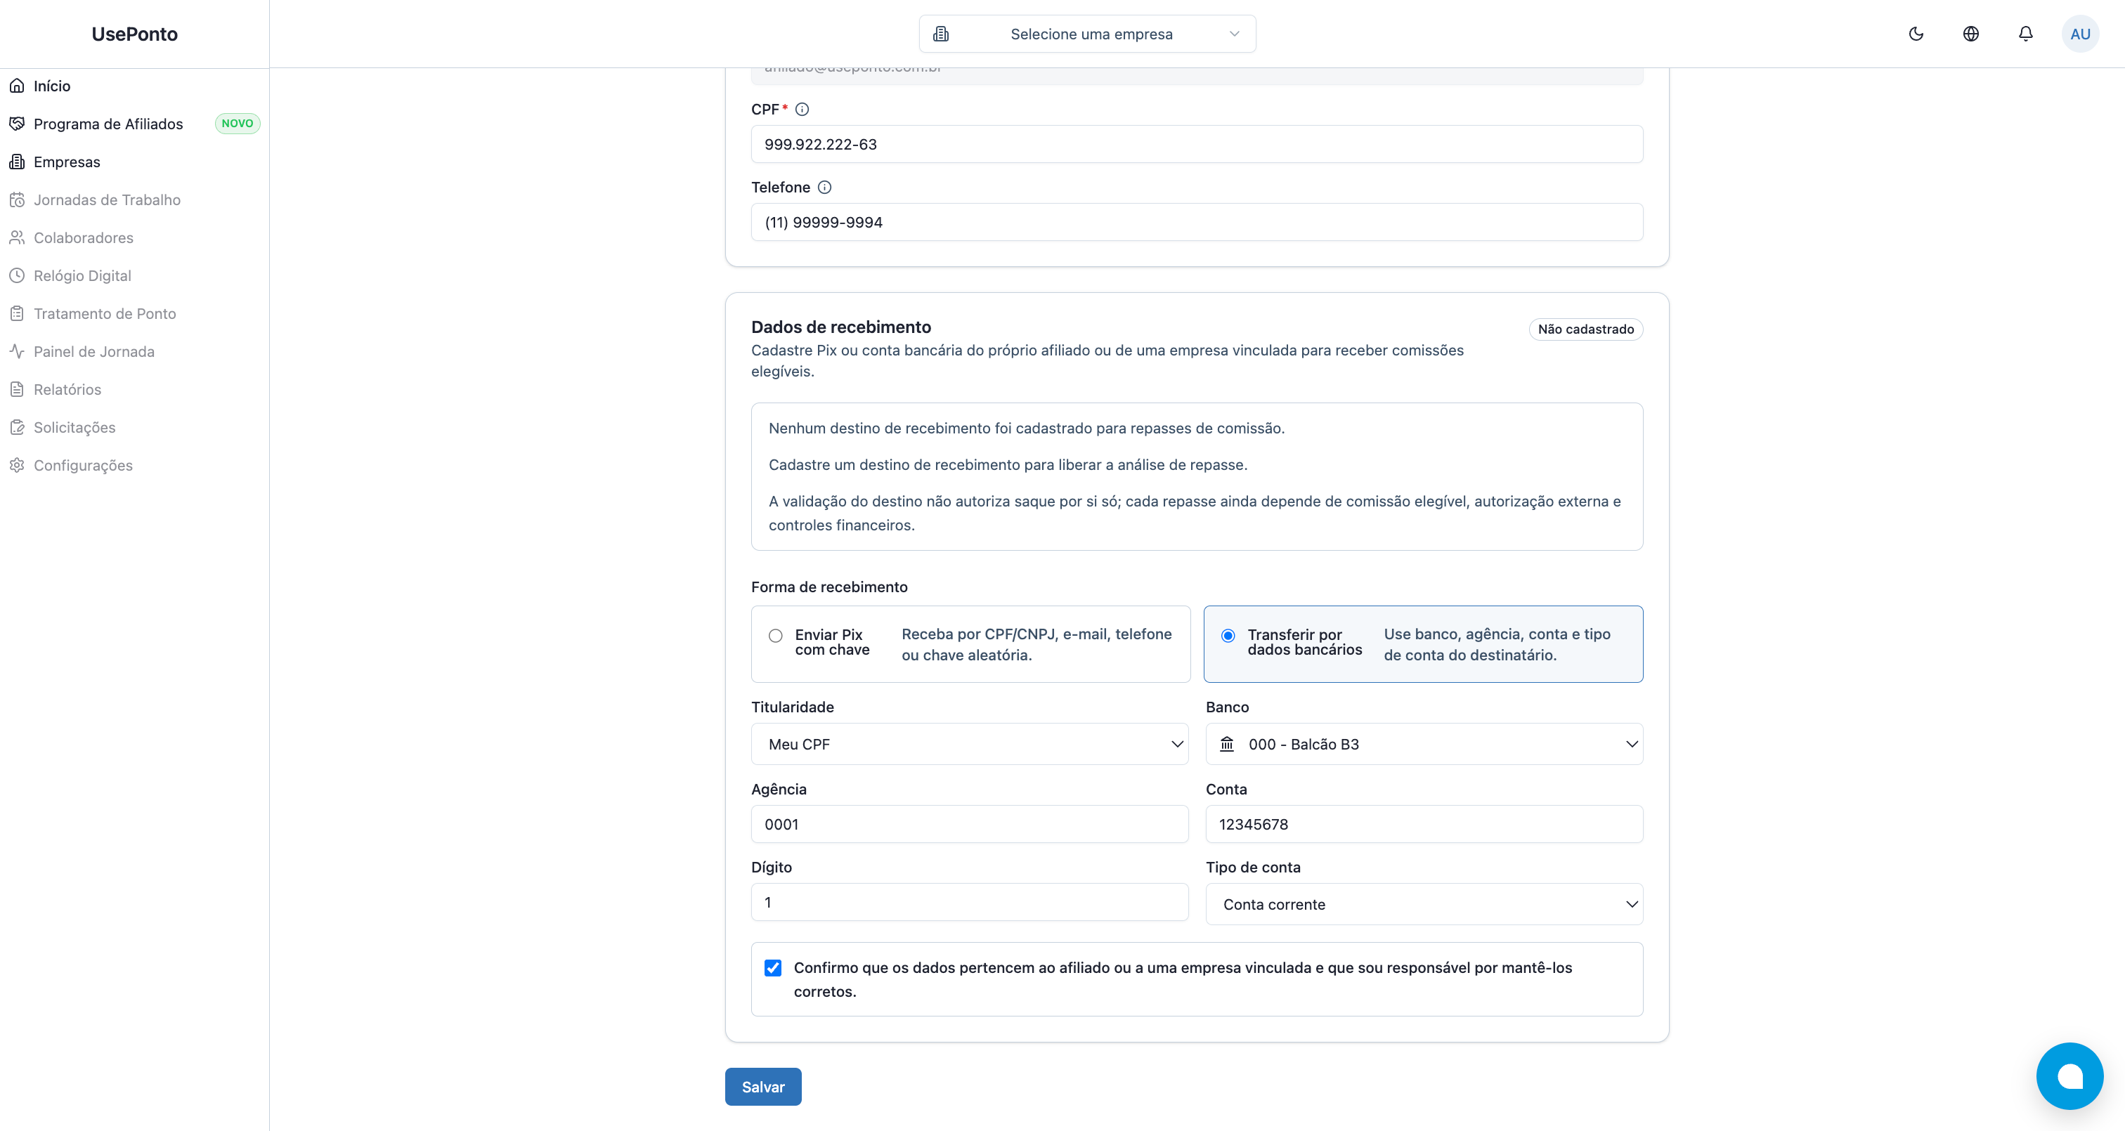Open Painel de Jornada menu item

[x=134, y=351]
